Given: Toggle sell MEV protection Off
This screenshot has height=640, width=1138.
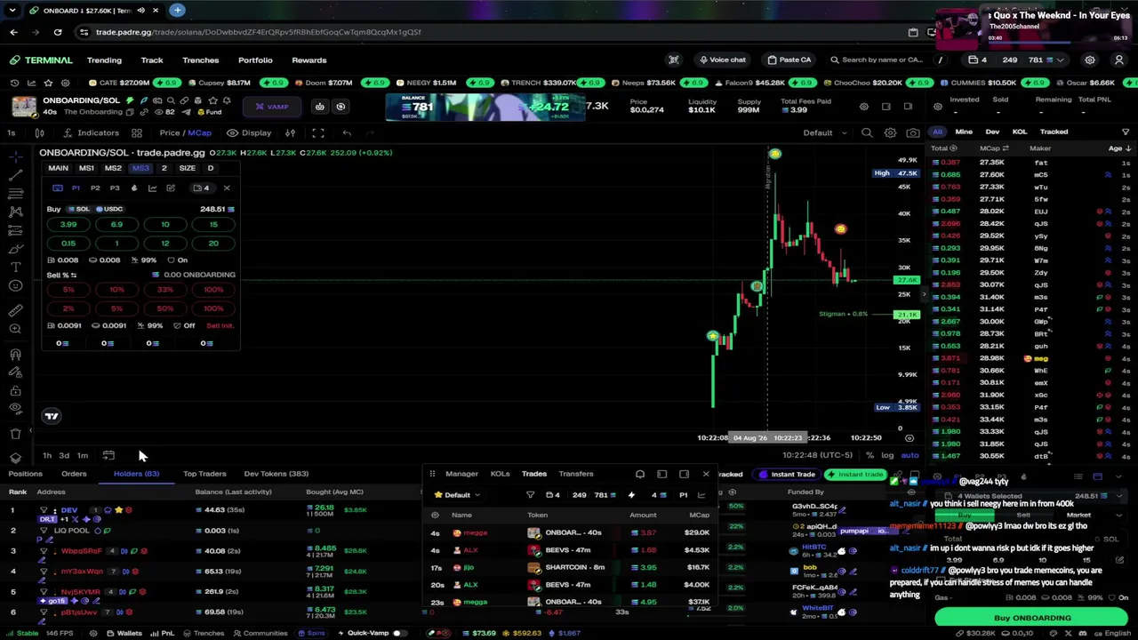Looking at the screenshot, I should [184, 325].
